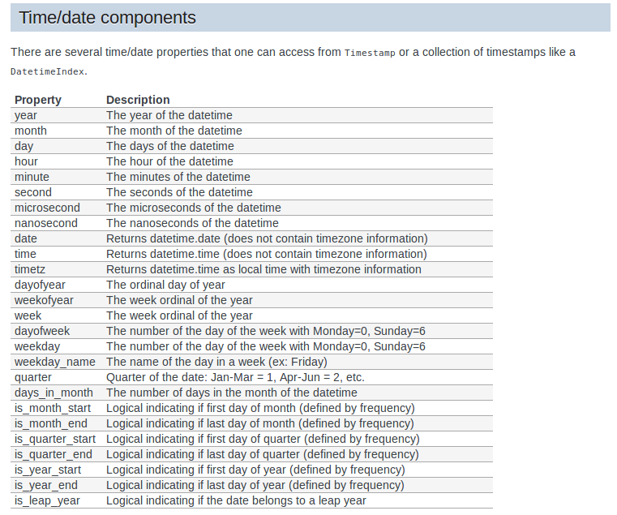Select the Property column header
Image resolution: width=617 pixels, height=515 pixels.
click(38, 100)
